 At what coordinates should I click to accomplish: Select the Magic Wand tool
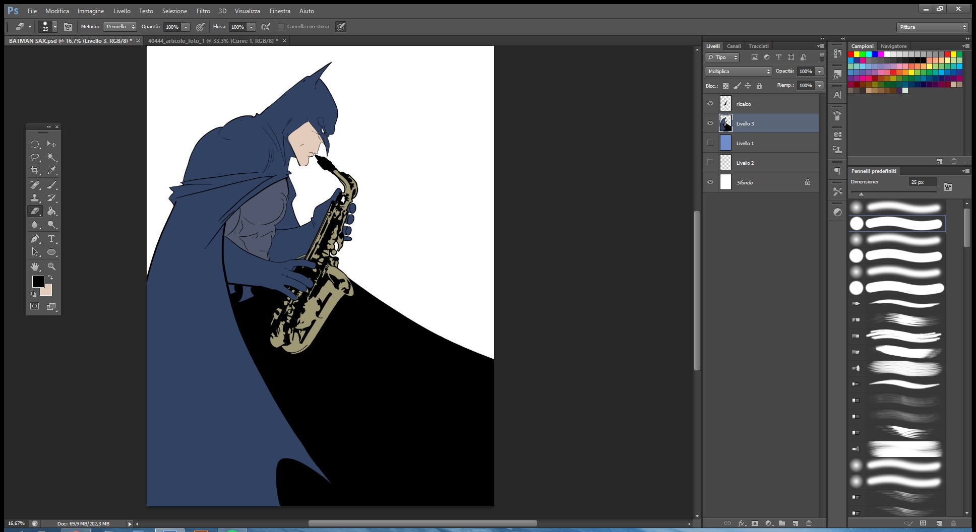(51, 157)
